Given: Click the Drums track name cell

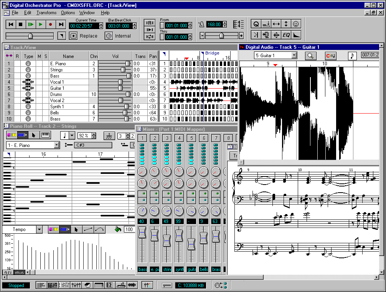Looking at the screenshot, I should tap(56, 94).
